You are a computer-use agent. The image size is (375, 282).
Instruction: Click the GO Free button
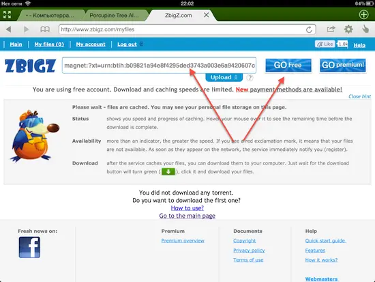tap(288, 65)
